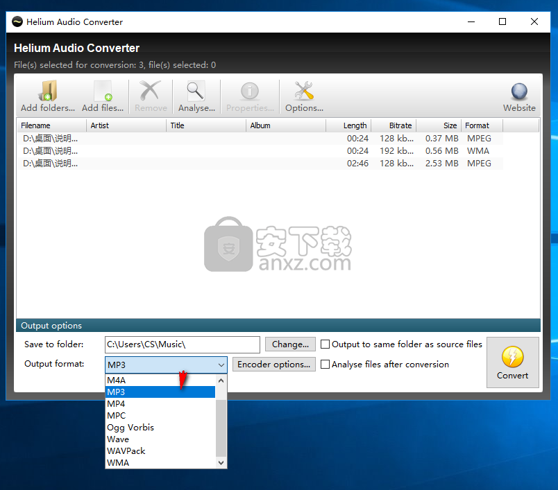Open the Properties info icon
This screenshot has height=490, width=558.
[x=250, y=96]
